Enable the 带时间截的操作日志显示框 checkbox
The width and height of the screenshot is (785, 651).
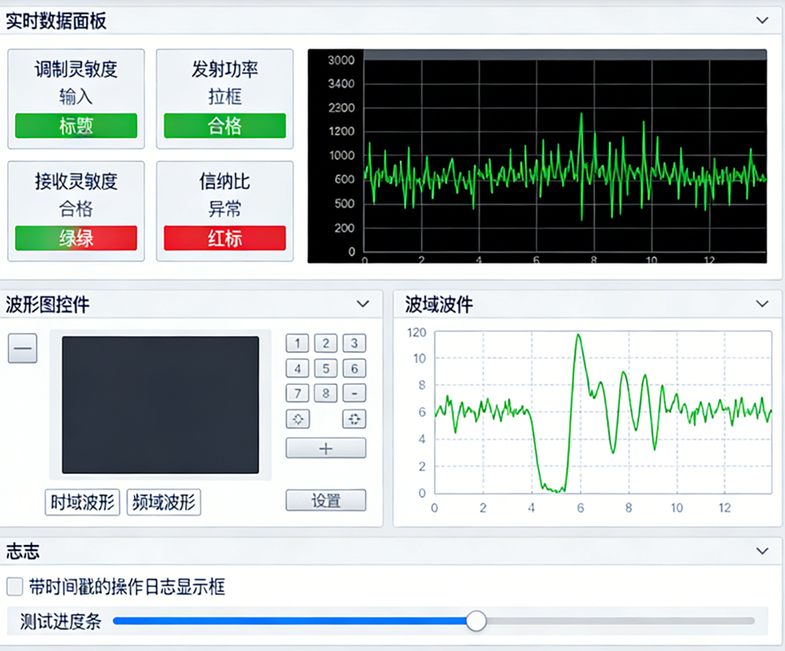point(15,586)
